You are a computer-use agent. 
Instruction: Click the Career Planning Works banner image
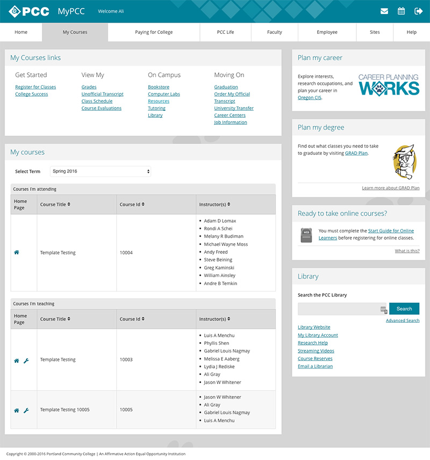point(389,85)
